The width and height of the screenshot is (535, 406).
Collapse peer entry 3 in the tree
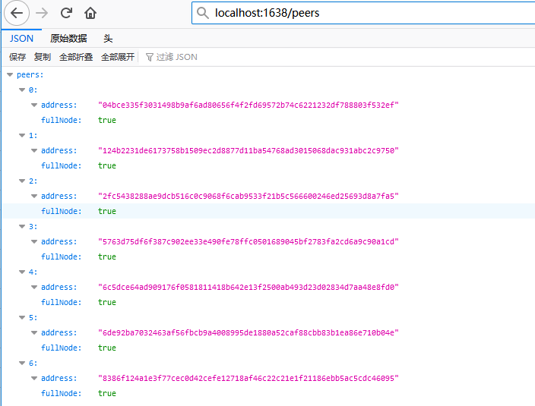tap(22, 226)
